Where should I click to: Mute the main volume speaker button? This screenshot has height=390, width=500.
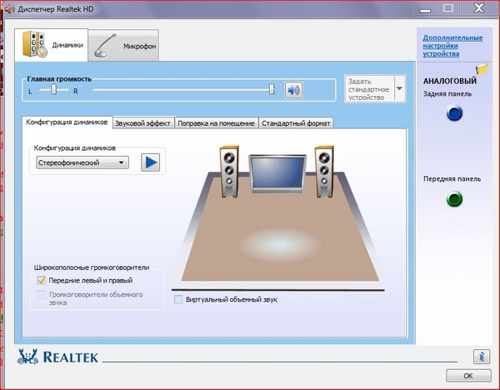click(293, 90)
